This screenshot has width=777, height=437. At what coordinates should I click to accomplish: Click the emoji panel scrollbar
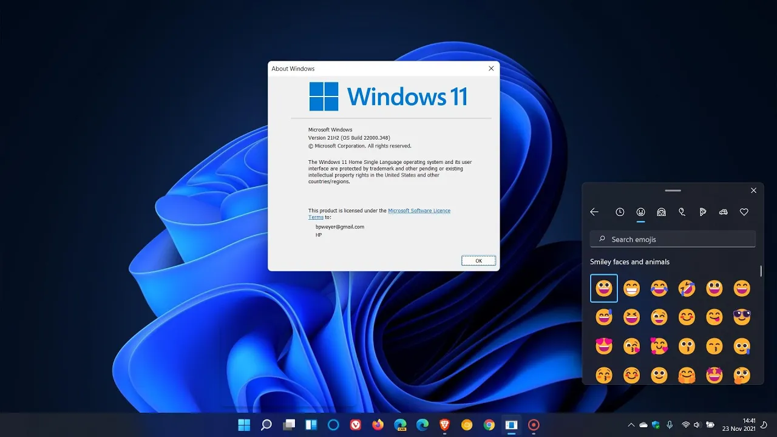pos(761,271)
